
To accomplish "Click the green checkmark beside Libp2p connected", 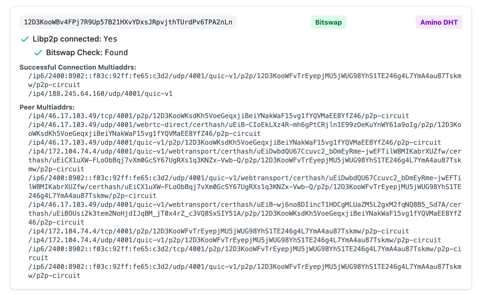I will (x=25, y=39).
